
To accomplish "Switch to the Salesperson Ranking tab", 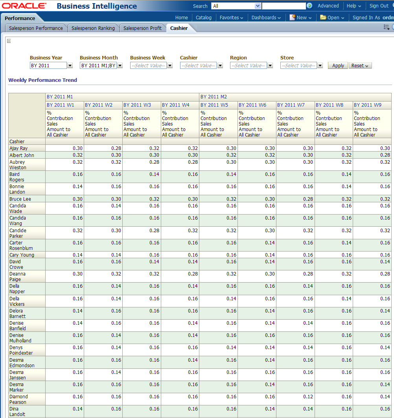I will 93,28.
